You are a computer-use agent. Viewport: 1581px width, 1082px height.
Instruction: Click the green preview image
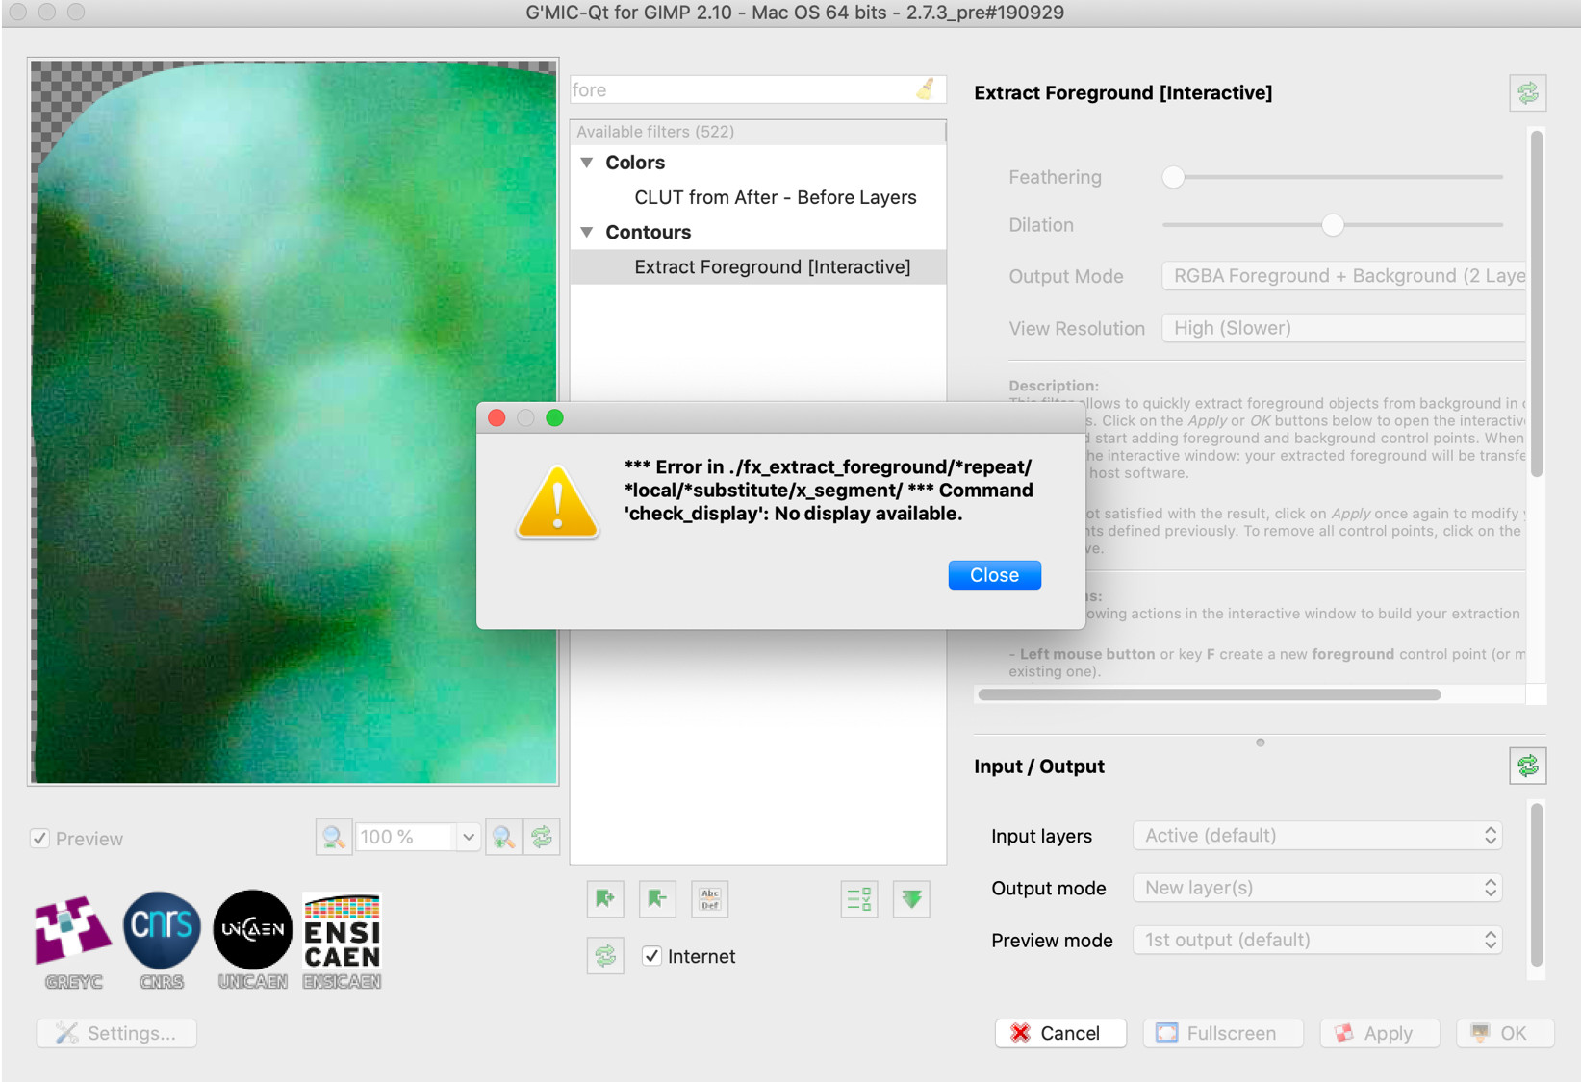click(x=293, y=422)
